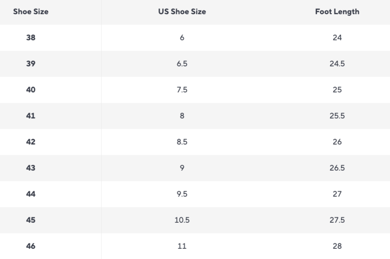Click US shoe size 10.5 value
The width and height of the screenshot is (390, 259).
click(x=182, y=220)
